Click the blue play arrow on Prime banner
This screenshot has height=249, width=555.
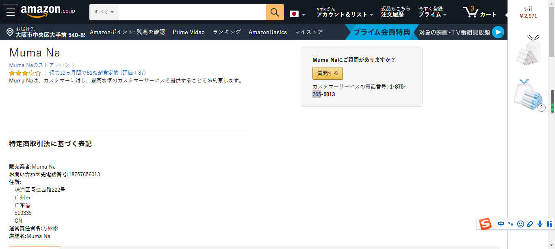click(498, 32)
